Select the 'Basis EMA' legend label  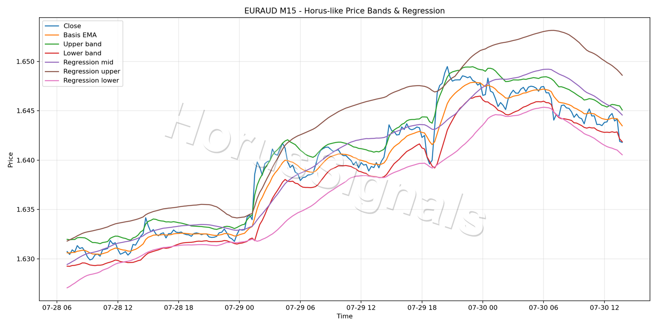pyautogui.click(x=80, y=35)
